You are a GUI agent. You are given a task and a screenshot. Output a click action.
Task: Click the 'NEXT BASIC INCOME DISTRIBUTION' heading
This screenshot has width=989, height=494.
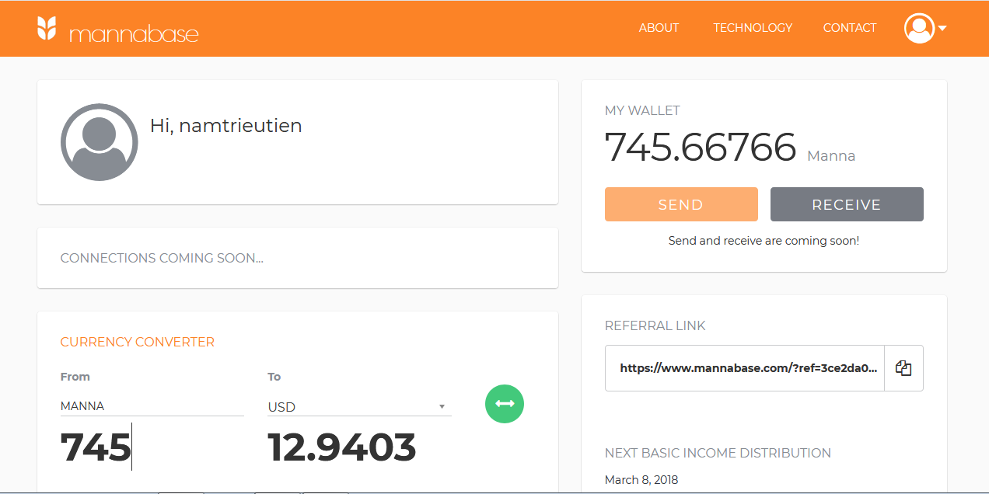coord(718,453)
